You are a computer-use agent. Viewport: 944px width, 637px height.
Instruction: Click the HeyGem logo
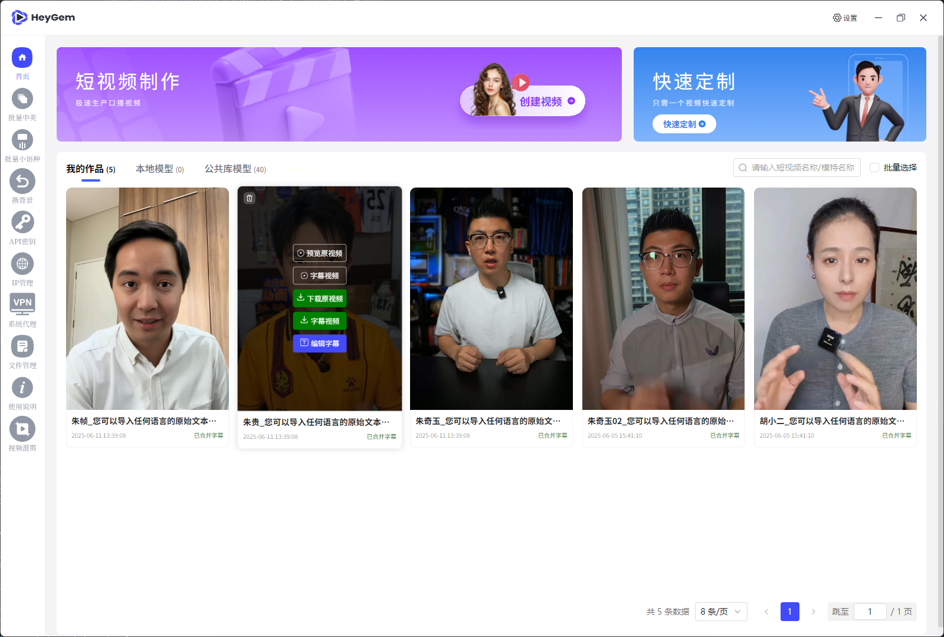(x=43, y=18)
